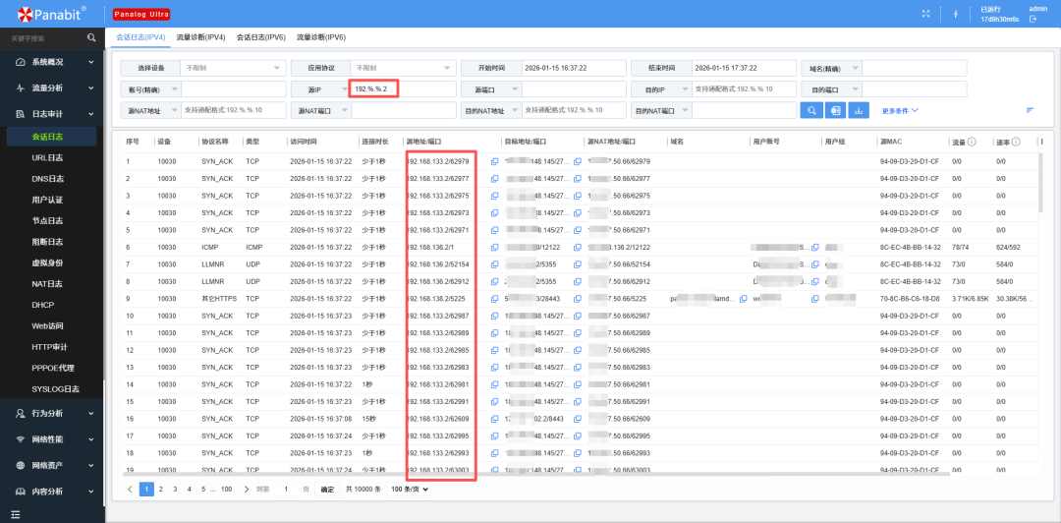
Task: Click next page arrow in pagination
Action: tap(247, 489)
